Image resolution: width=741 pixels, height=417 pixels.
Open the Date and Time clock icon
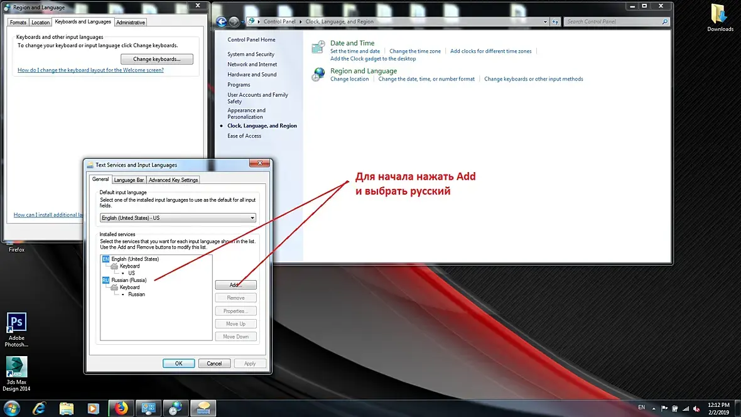coord(318,47)
